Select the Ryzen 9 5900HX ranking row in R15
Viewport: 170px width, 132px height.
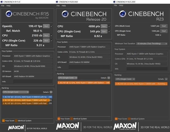coord(27,97)
